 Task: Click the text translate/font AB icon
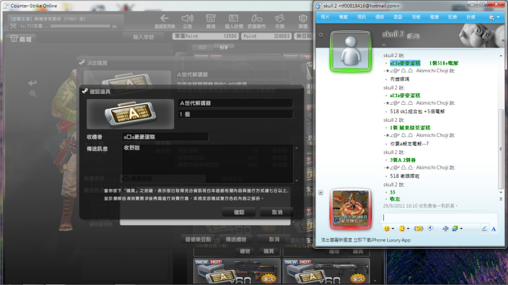[x=446, y=229]
